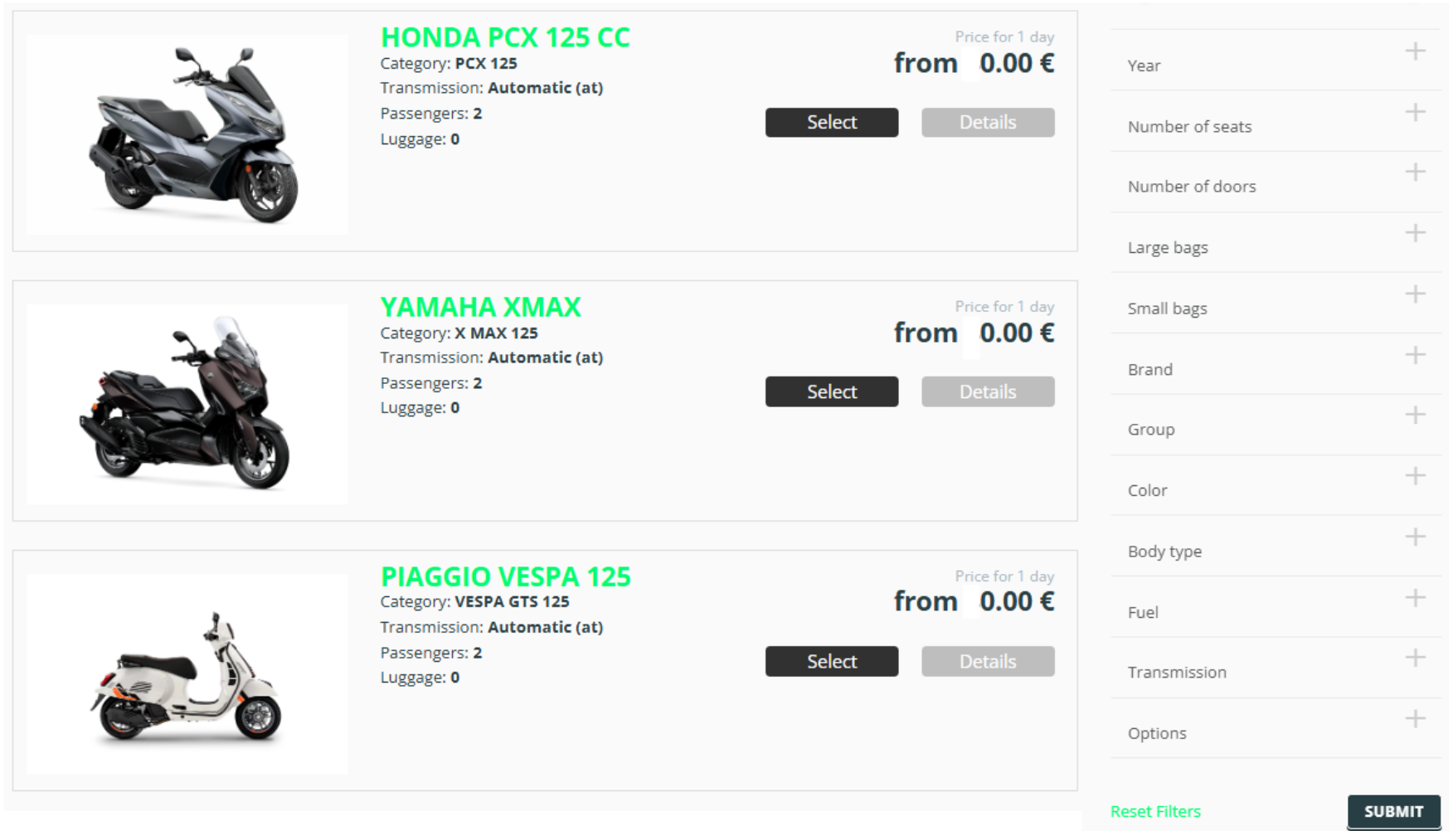
Task: Expand the Number of seats filter
Action: pos(1415,113)
